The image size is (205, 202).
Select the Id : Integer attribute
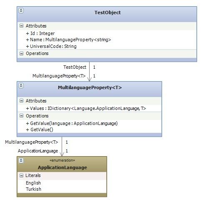(x=40, y=33)
